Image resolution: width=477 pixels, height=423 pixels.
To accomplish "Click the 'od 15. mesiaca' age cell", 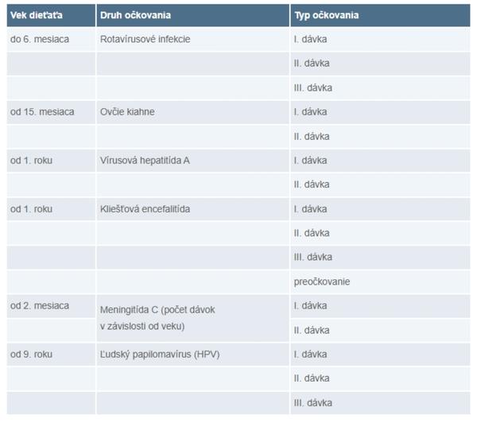I will point(41,112).
